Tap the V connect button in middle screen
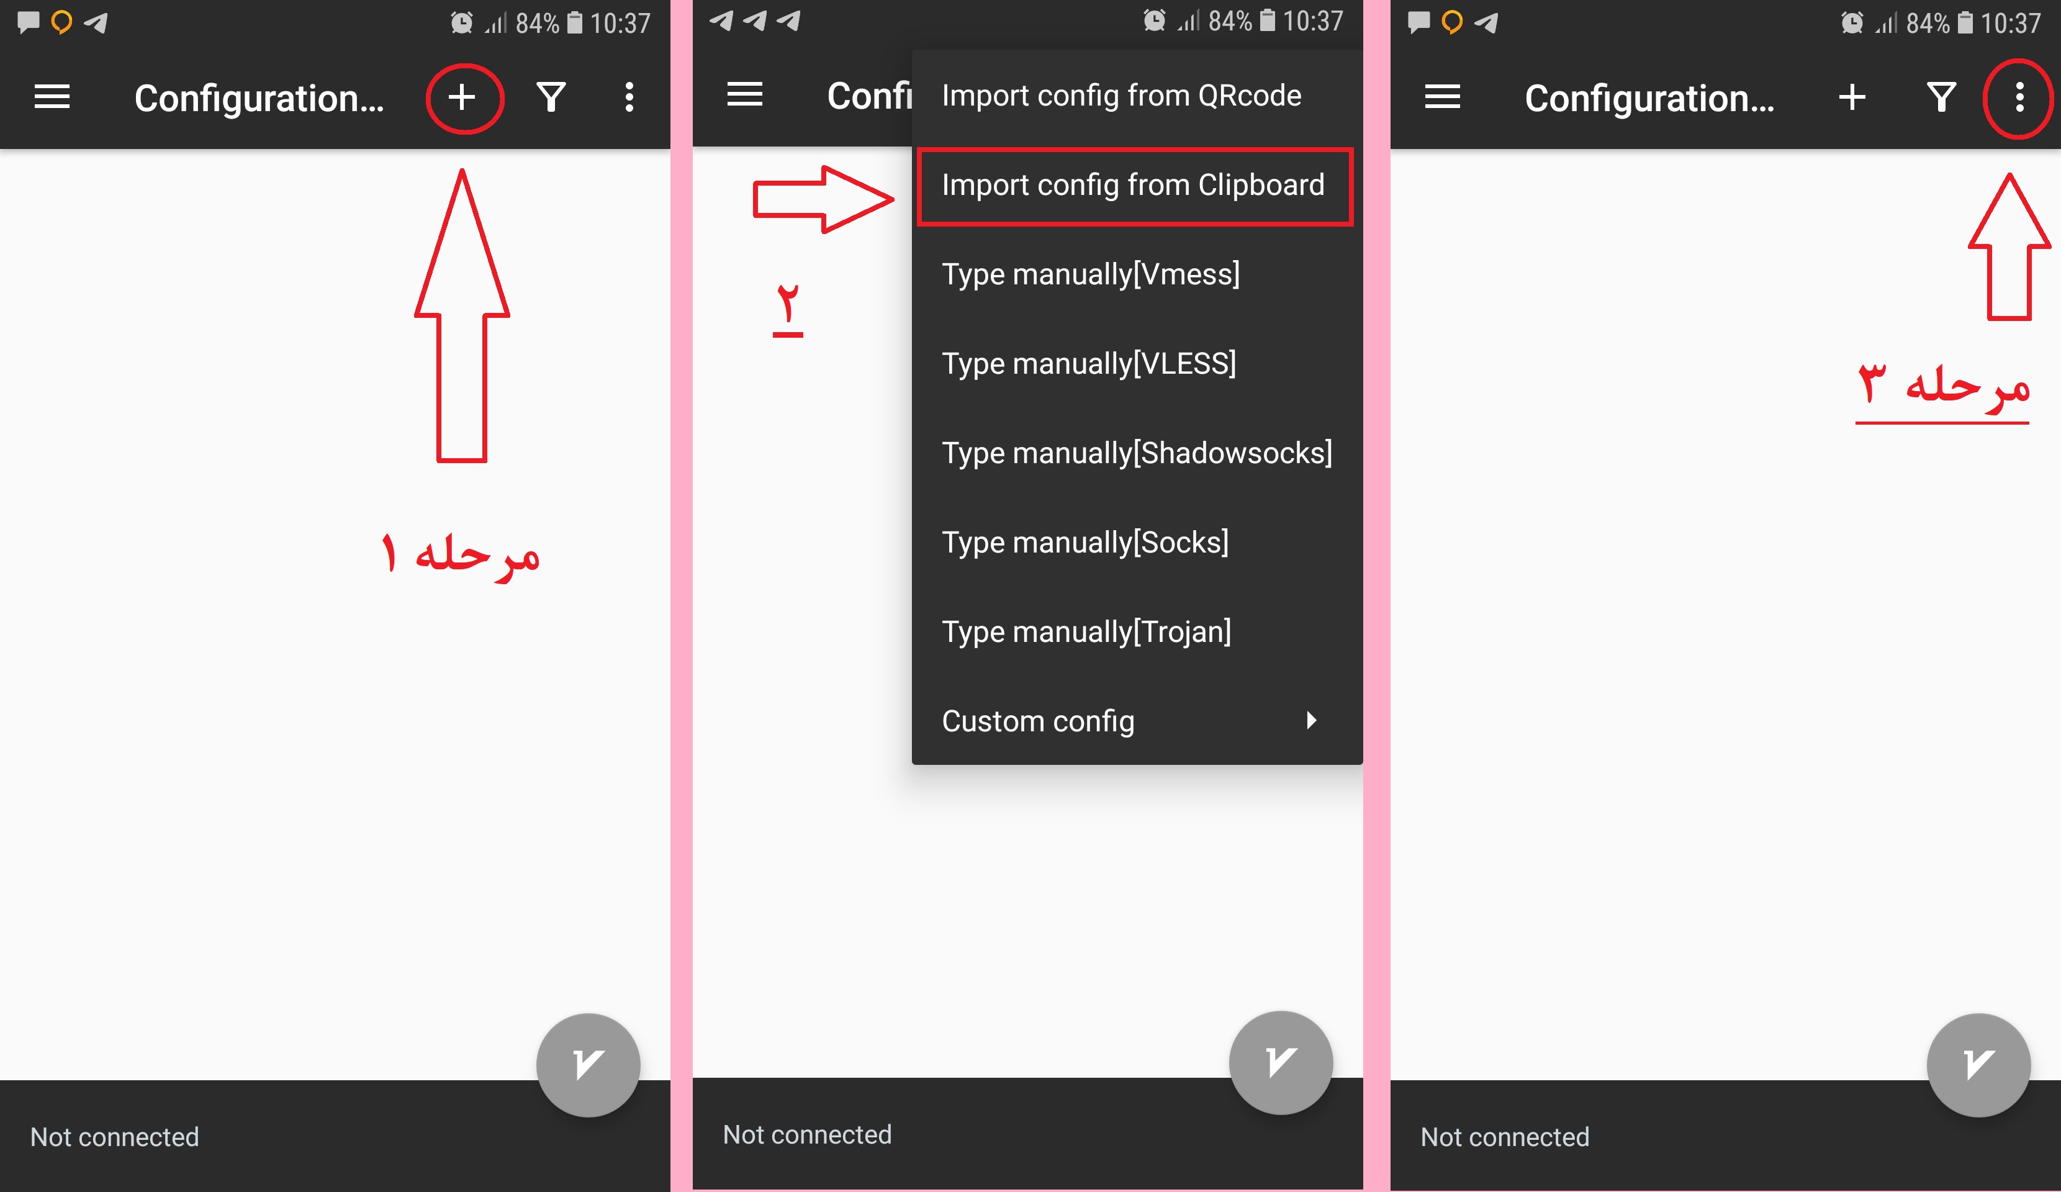The width and height of the screenshot is (2061, 1192). point(1281,1063)
